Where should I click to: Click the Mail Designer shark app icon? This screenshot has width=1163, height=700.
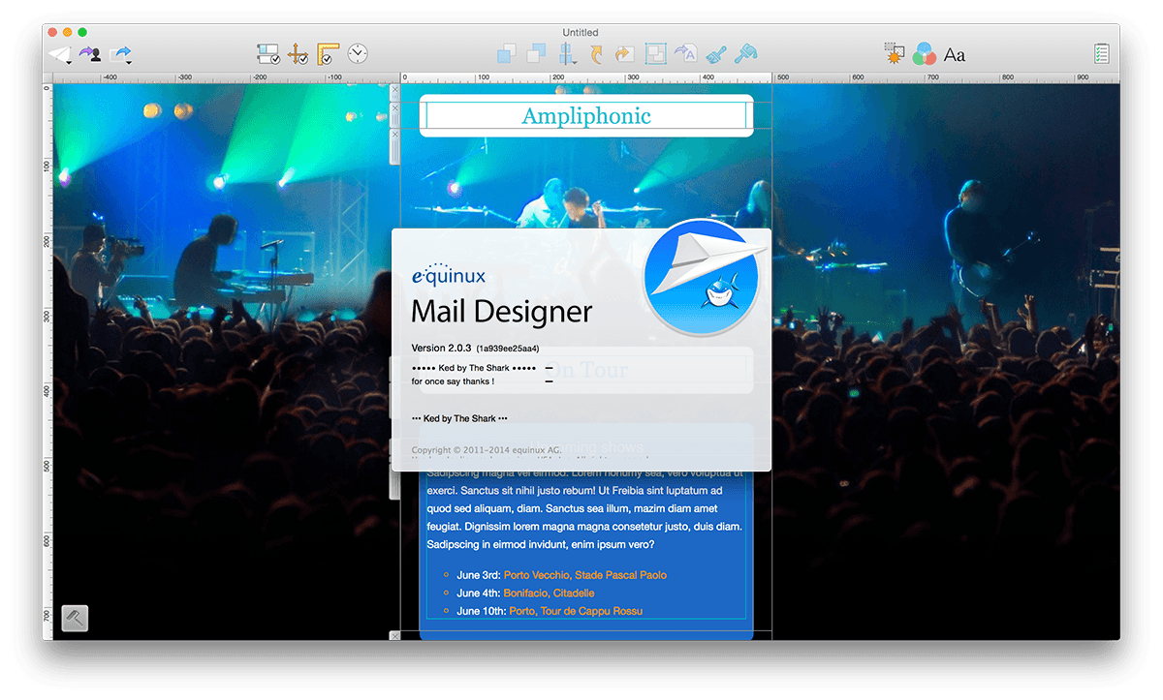(x=703, y=278)
